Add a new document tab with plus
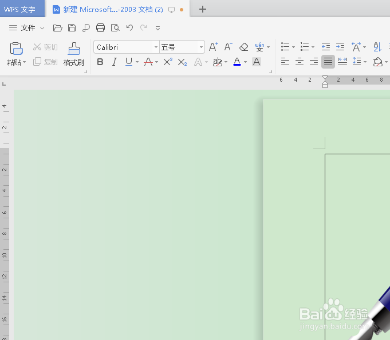This screenshot has height=340, width=390. tap(203, 10)
